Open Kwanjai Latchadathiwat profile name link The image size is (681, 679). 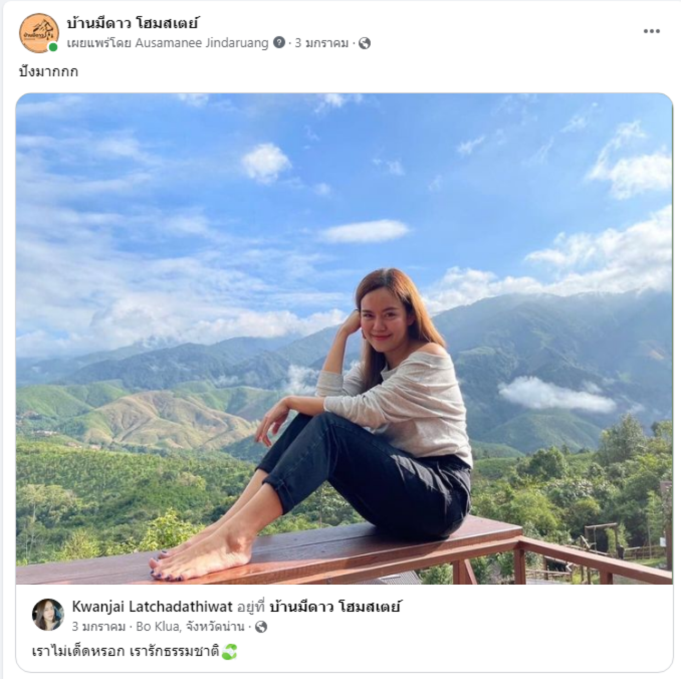click(152, 607)
